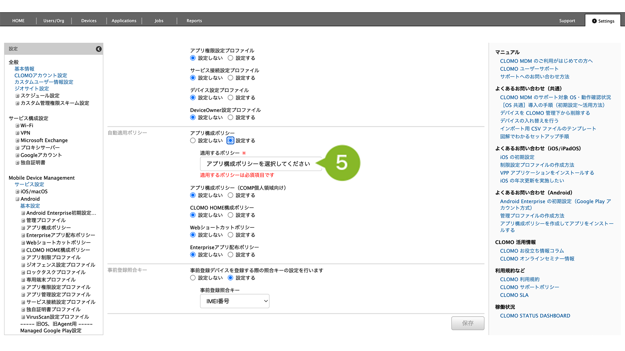Screen dimensions: 625x351
Task: Enable 設定する for CLOMO HOME構成ポリシー
Action: tap(231, 215)
